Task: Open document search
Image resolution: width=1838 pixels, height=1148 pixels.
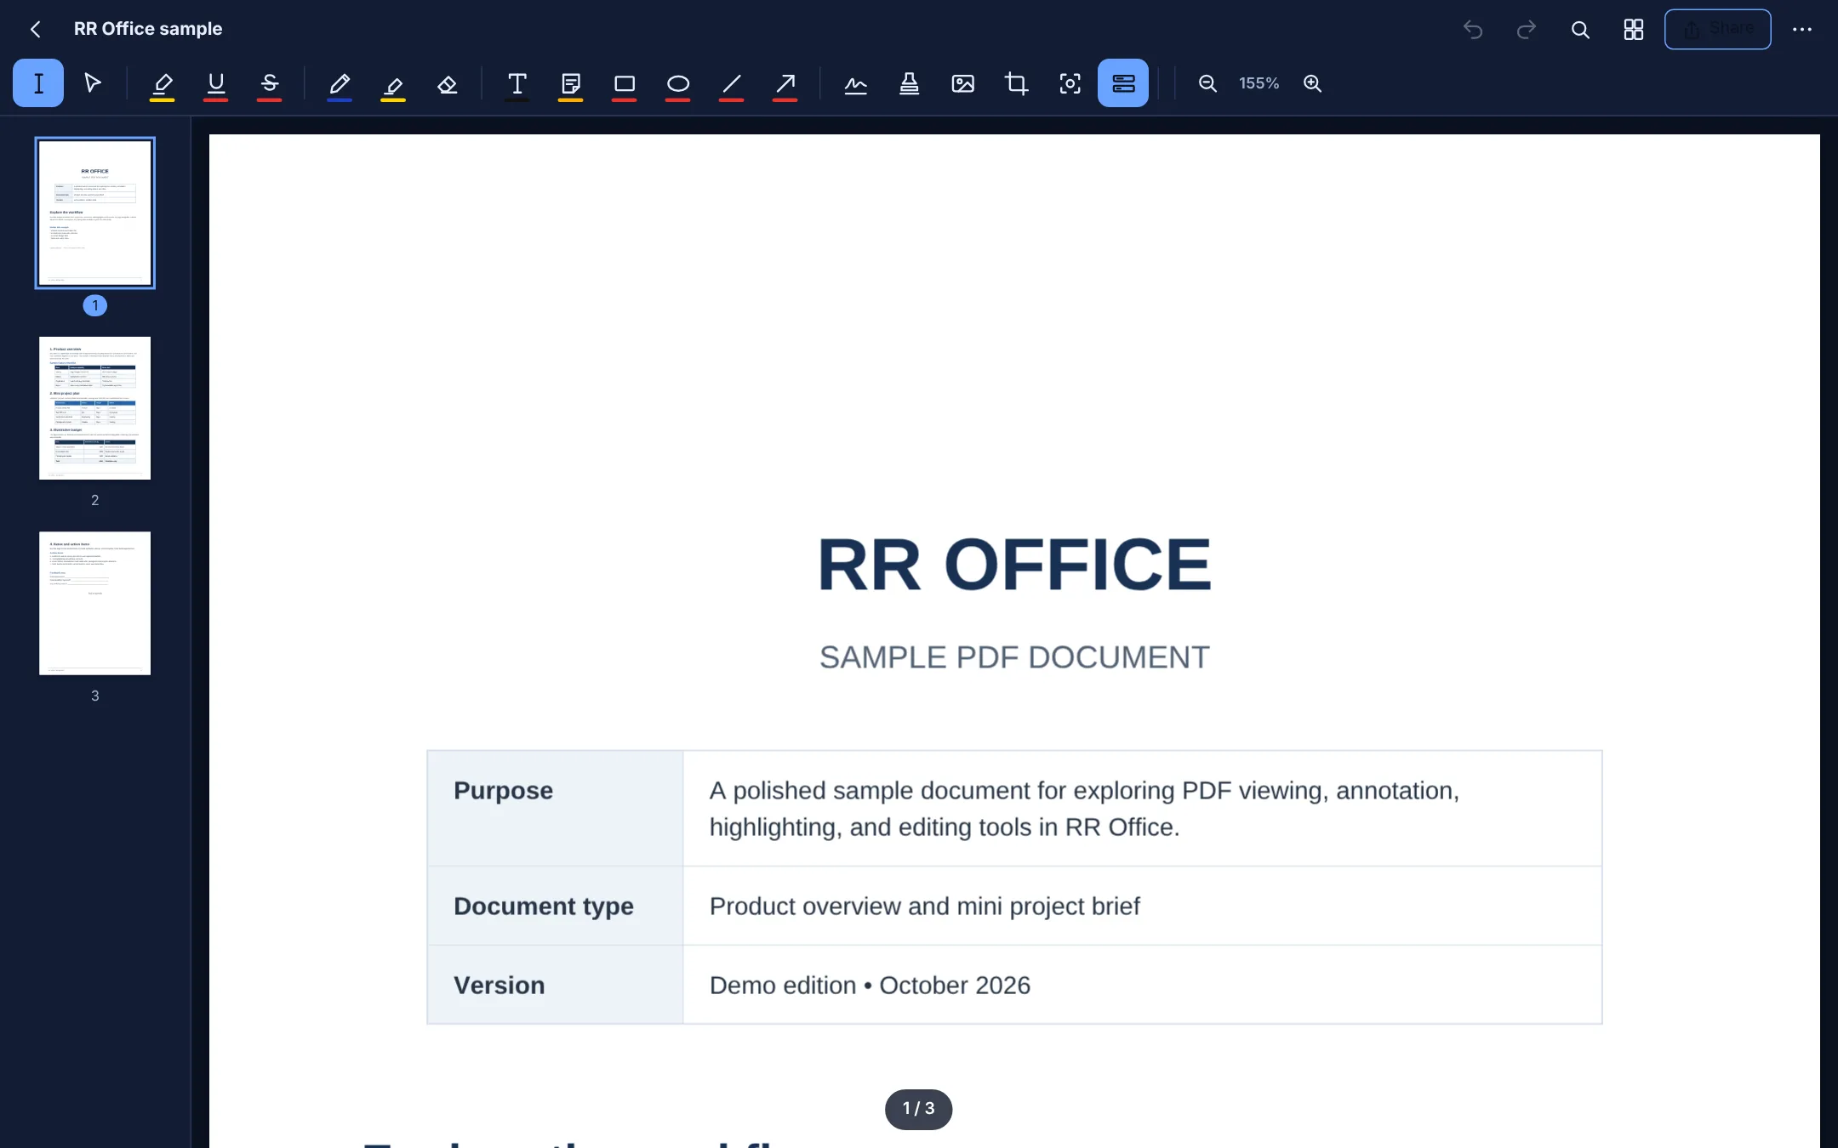Action: tap(1580, 30)
